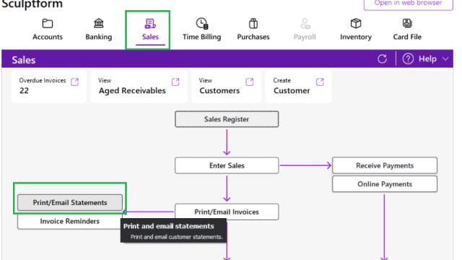
Task: Open Invoice Reminders
Action: point(70,221)
